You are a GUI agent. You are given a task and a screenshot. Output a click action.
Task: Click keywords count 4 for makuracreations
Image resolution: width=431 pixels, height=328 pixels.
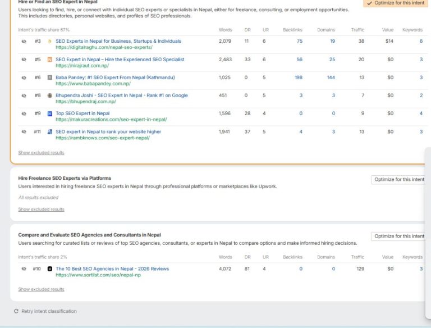[421, 113]
